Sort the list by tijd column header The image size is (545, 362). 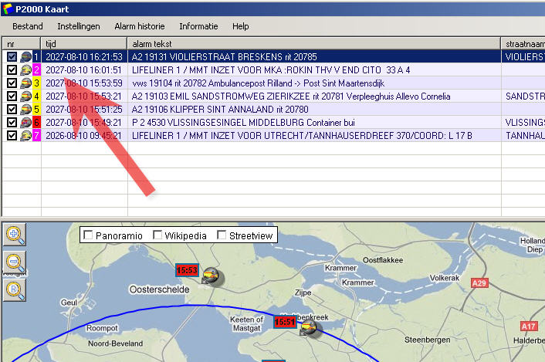84,44
